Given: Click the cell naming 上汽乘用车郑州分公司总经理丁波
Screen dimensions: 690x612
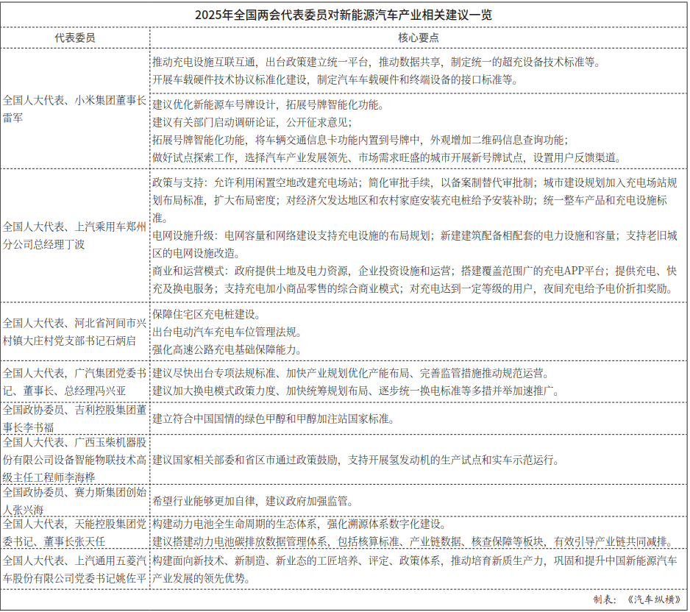Looking at the screenshot, I should click(74, 235).
